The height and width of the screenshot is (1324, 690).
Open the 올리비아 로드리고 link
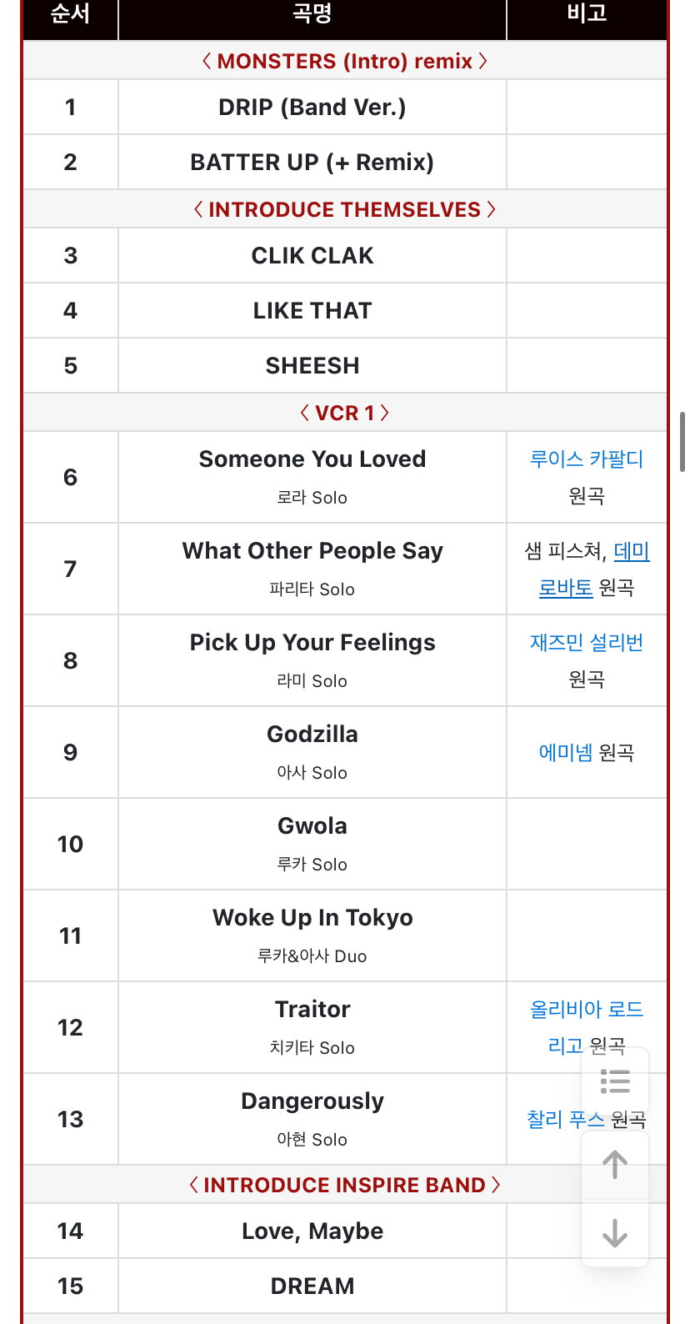[x=587, y=1027]
